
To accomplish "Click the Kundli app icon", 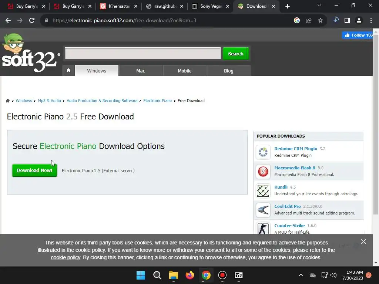I will point(263,191).
